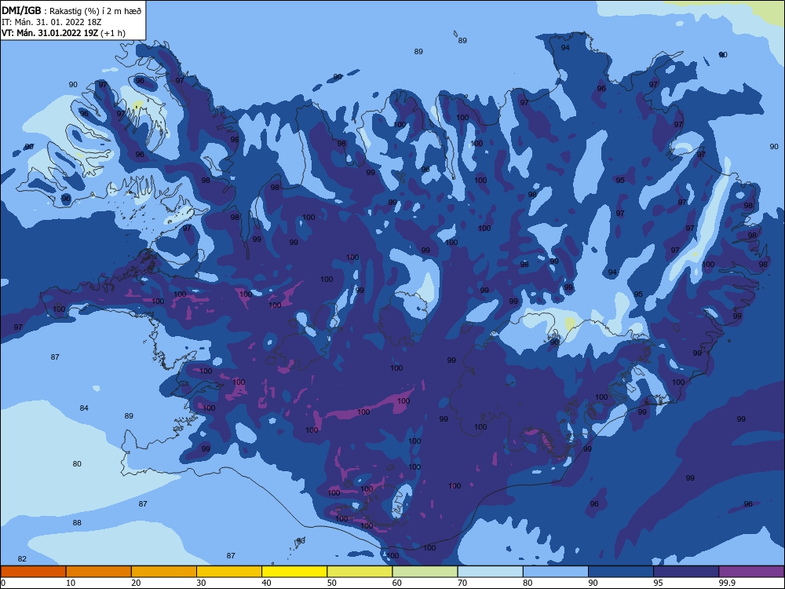785x589 pixels.
Task: Select the '80' tick label on the legend bar
Action: click(x=528, y=583)
